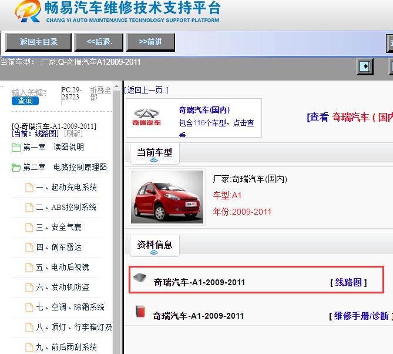Click page icon beside 六、发动机防盗
The height and width of the screenshot is (354, 393).
tap(29, 288)
